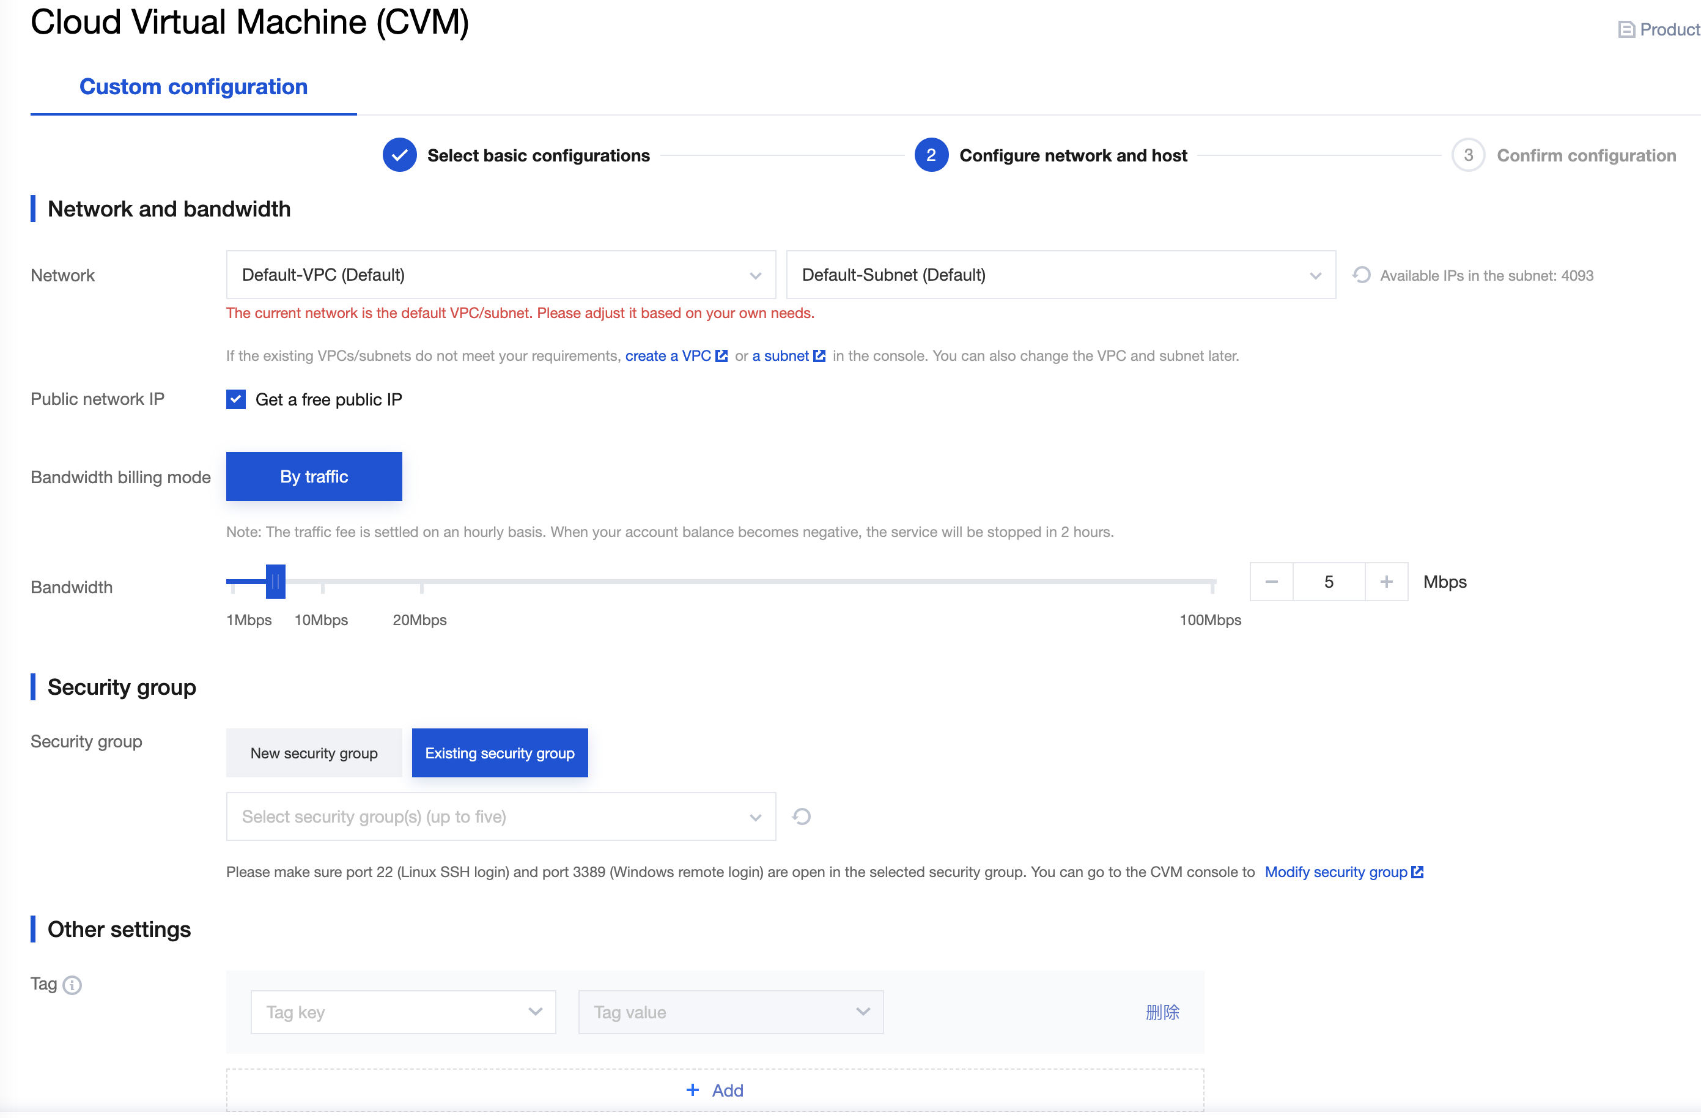Open the Default-Subnet dropdown
This screenshot has width=1701, height=1118.
pyautogui.click(x=1060, y=275)
